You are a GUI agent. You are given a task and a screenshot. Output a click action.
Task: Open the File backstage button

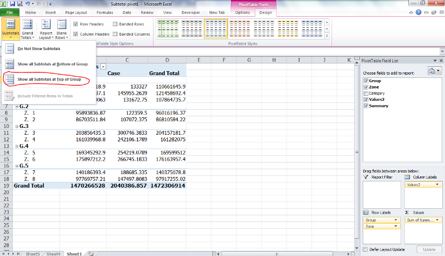9,12
